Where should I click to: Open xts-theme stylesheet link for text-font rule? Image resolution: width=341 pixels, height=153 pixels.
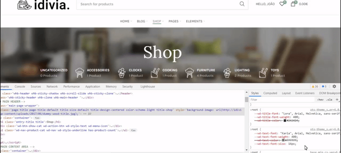point(325,129)
